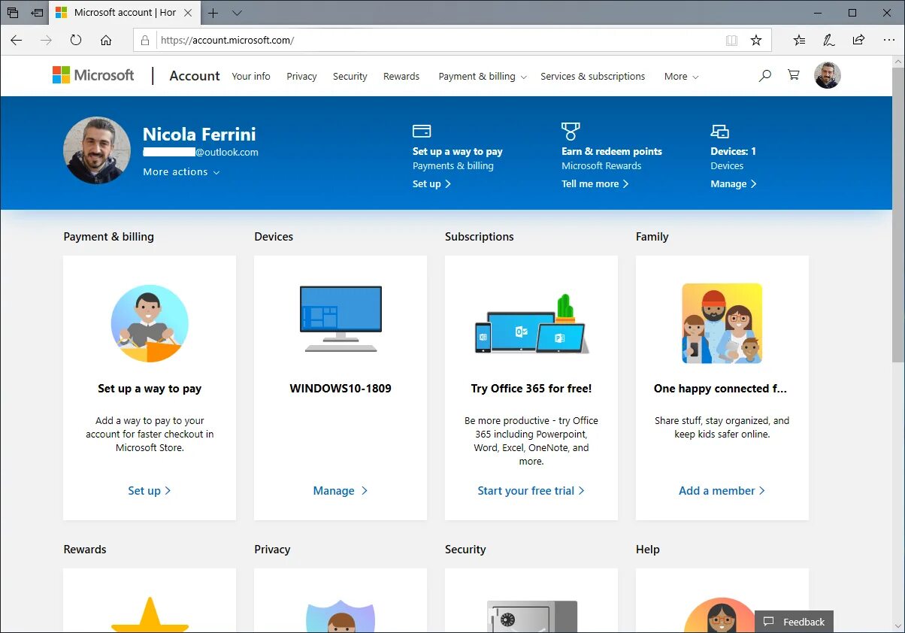Open the search magnifier icon in site header
This screenshot has height=633, width=905.
click(x=764, y=75)
